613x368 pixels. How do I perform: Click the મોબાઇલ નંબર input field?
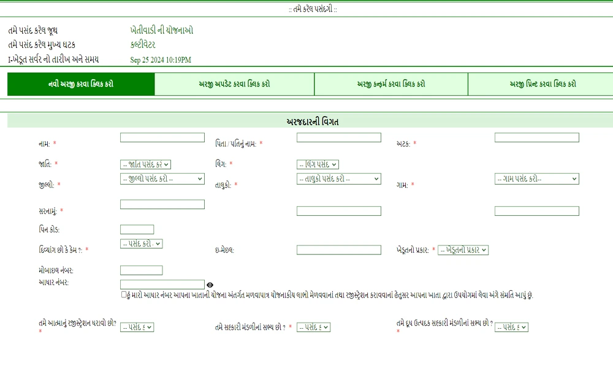tap(140, 269)
